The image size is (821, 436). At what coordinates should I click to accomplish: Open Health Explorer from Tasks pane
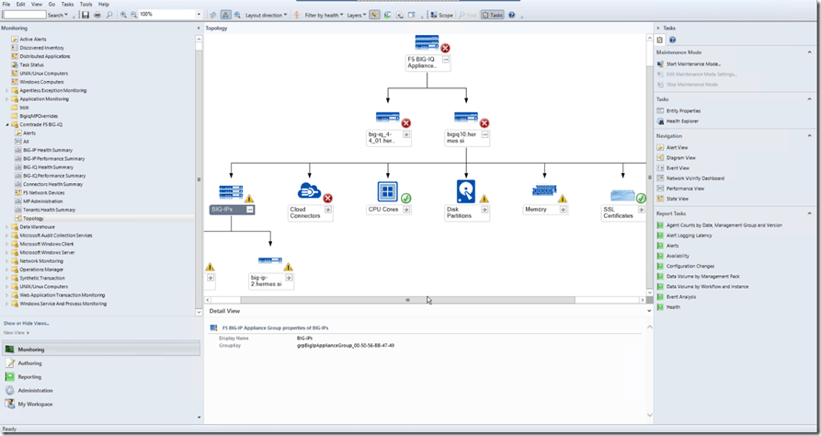point(682,120)
